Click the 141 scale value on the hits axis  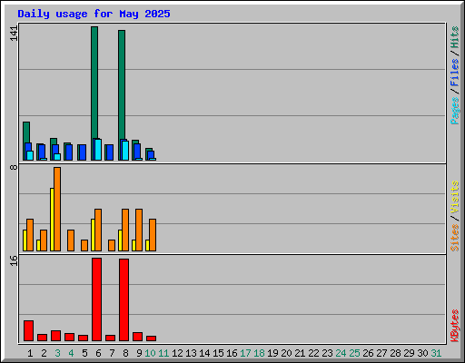(14, 34)
